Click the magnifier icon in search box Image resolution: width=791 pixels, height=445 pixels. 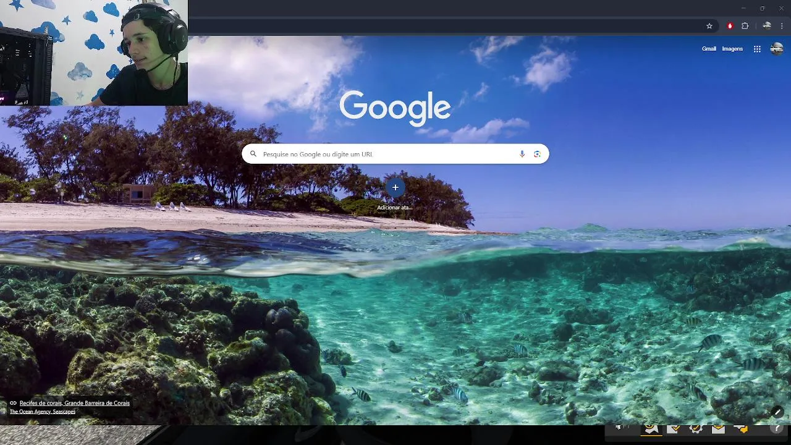point(253,154)
